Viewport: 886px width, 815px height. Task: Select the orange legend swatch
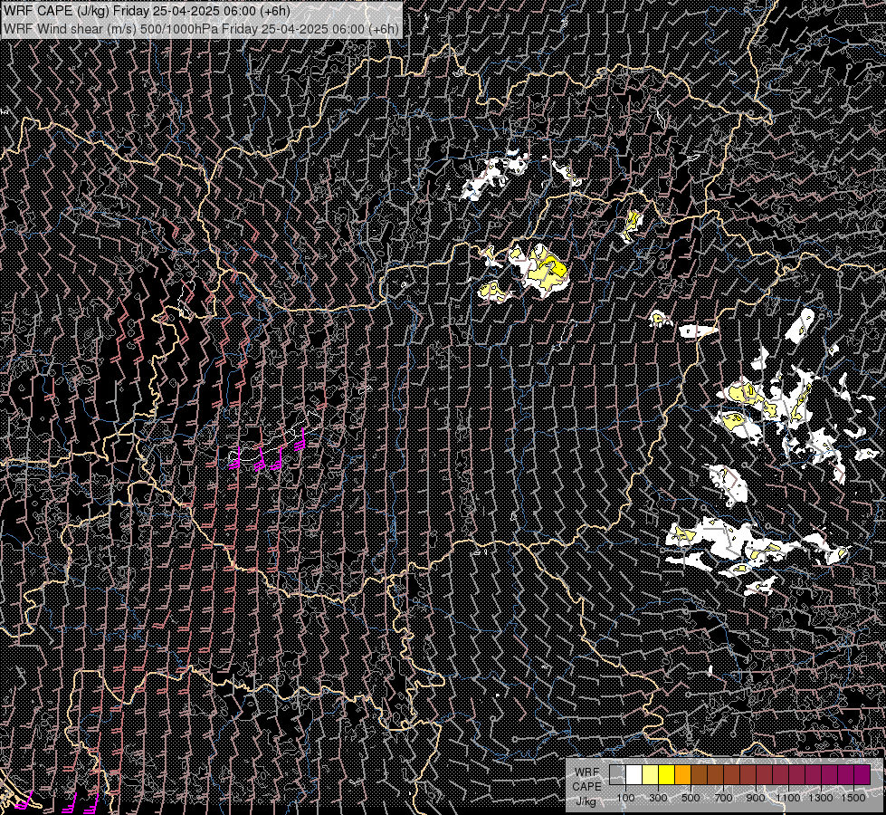point(683,774)
